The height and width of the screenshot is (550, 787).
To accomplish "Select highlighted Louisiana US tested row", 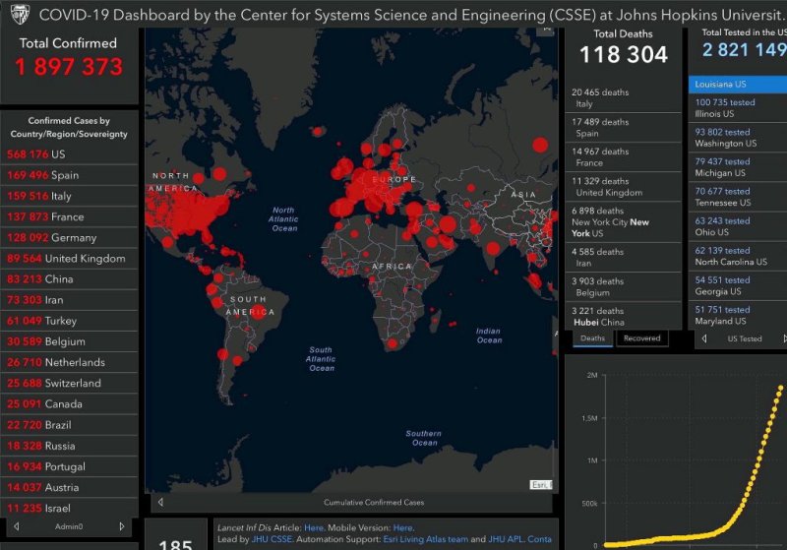I will (738, 85).
